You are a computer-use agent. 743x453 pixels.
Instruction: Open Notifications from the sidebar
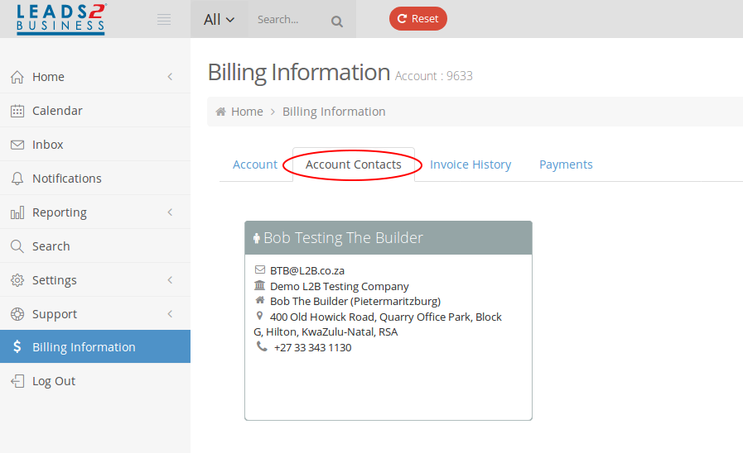[67, 179]
